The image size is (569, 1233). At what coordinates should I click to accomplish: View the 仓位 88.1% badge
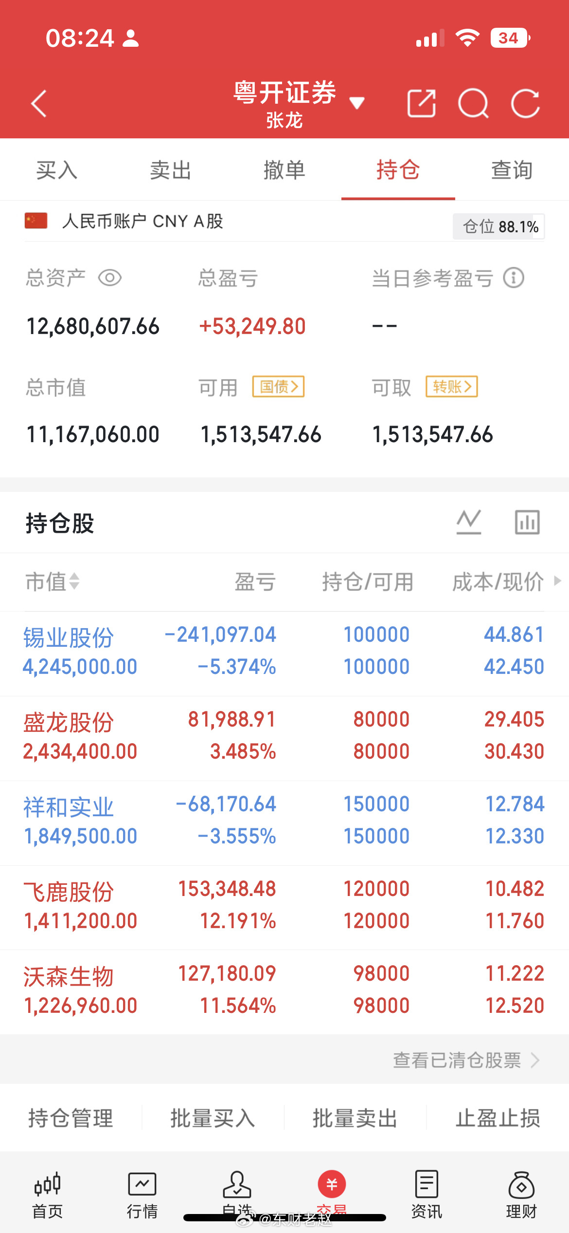tap(498, 226)
